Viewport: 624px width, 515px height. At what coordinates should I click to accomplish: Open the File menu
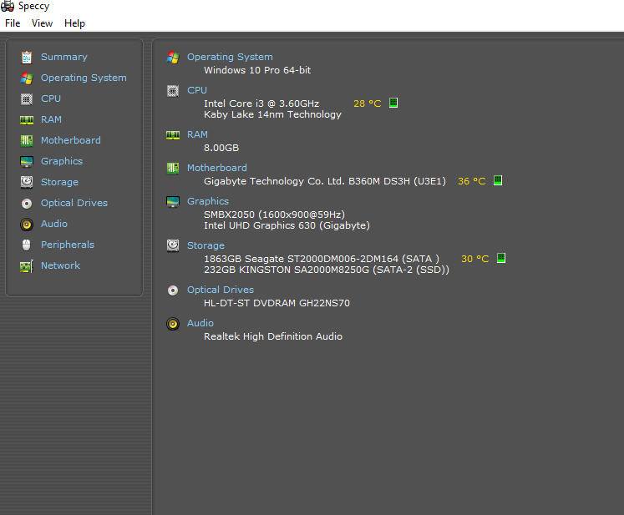pyautogui.click(x=13, y=23)
